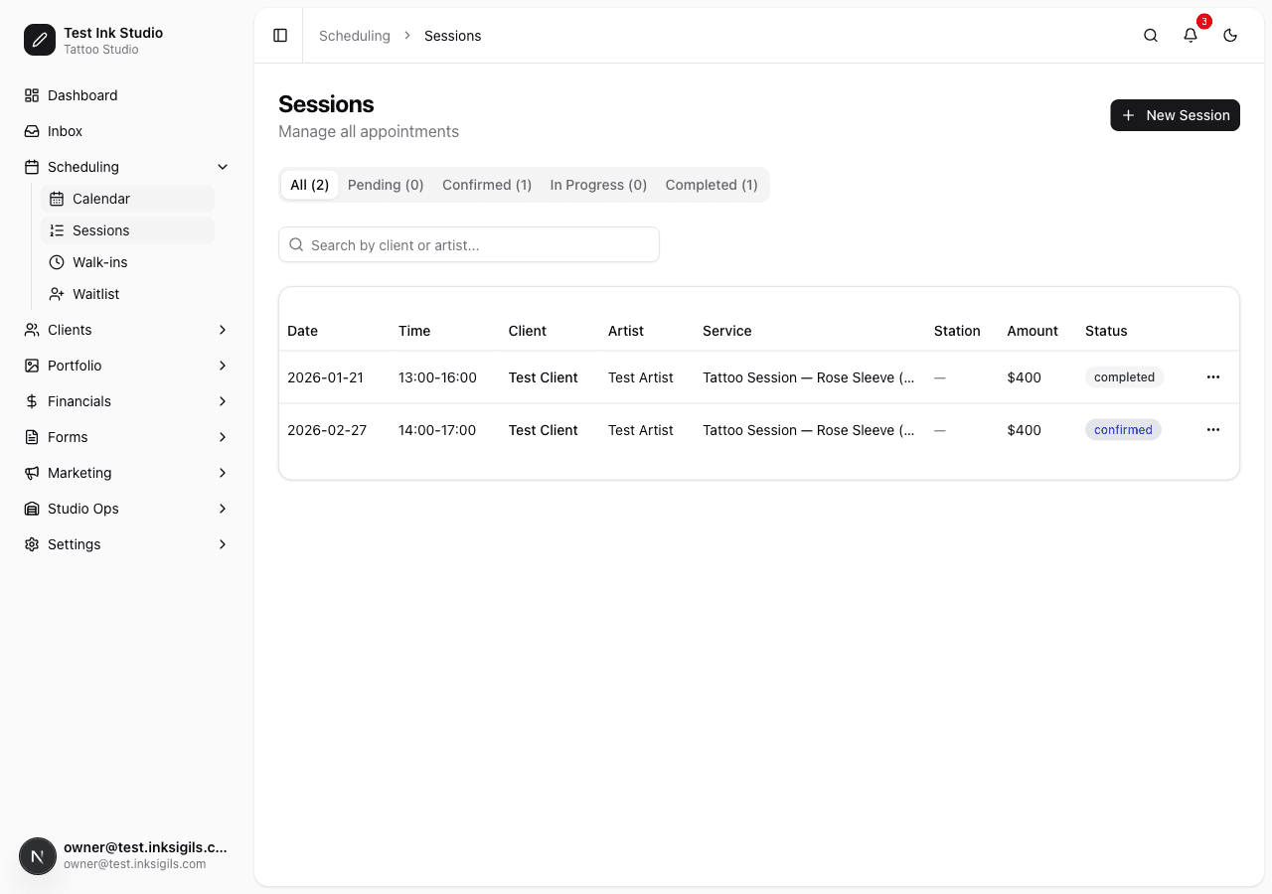Viewport: 1272px width, 894px height.
Task: Open Inbox via the envelope icon
Action: [x=31, y=131]
